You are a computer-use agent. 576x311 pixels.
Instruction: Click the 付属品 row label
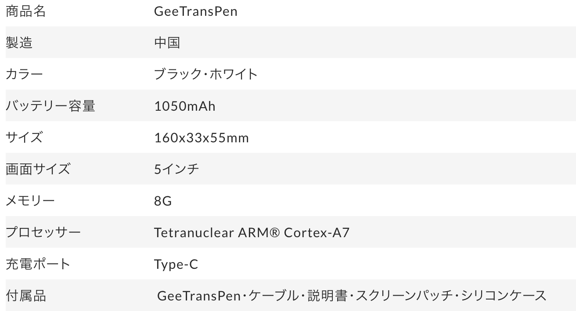click(25, 296)
